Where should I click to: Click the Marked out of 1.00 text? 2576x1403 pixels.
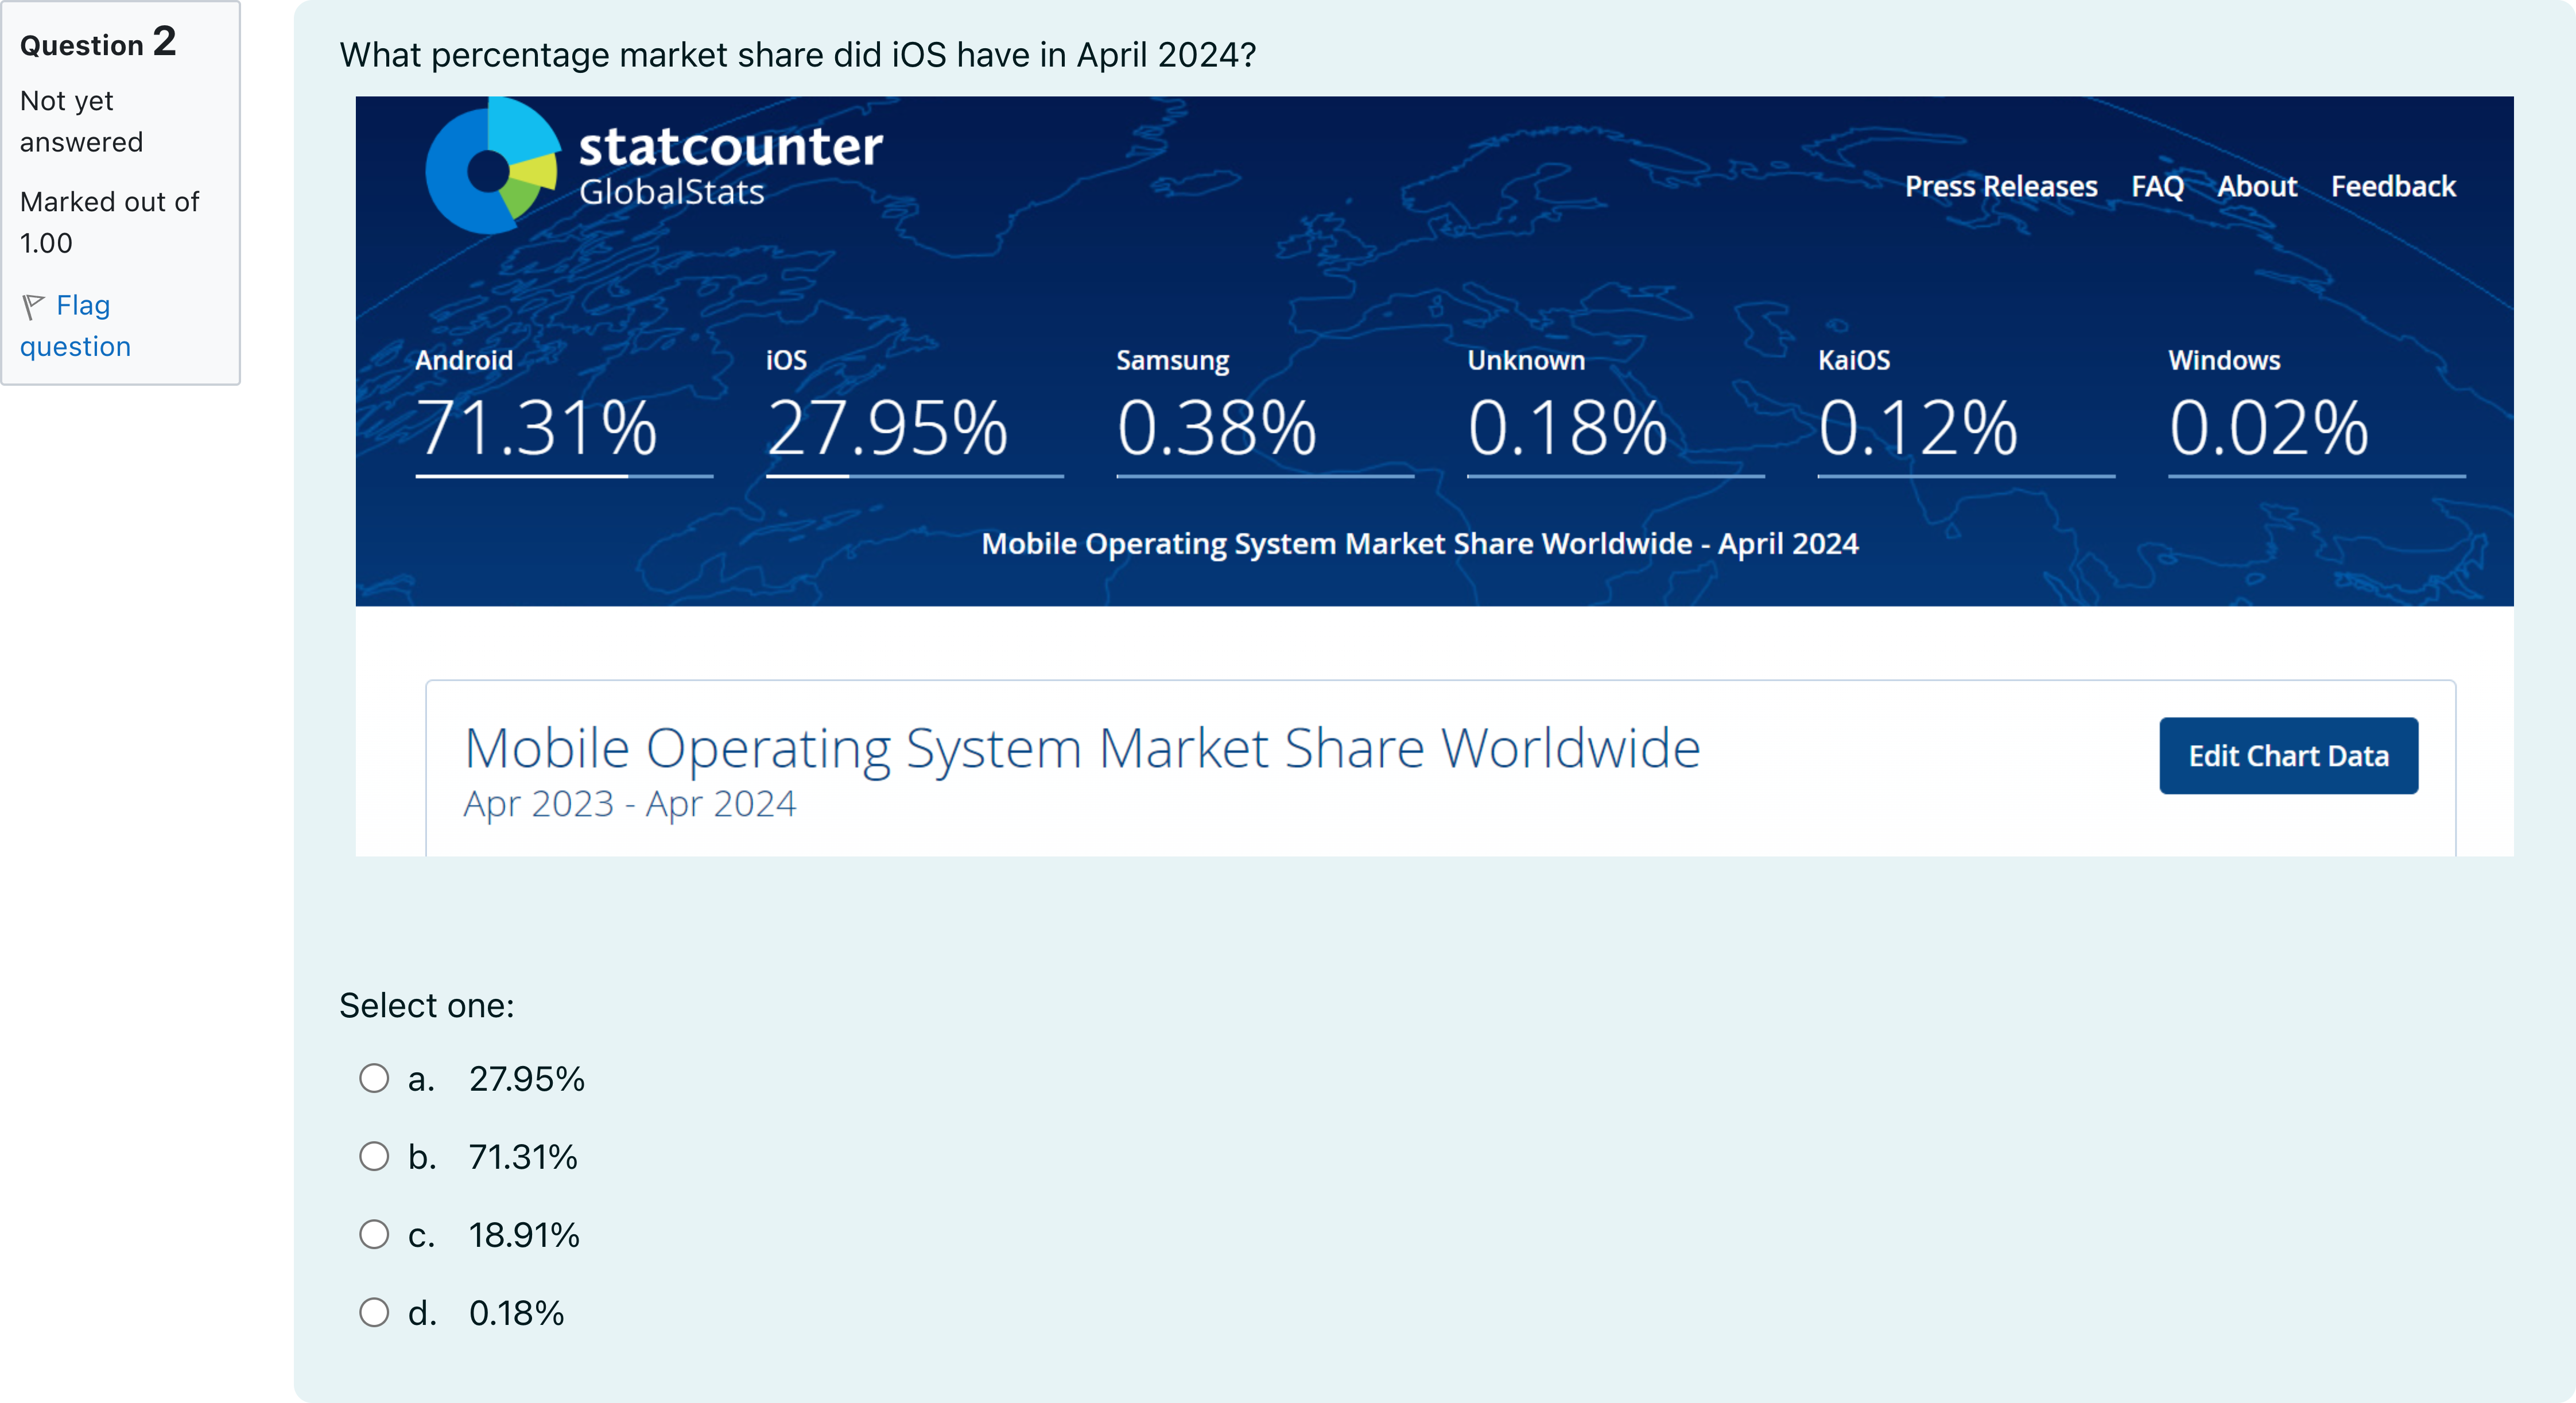click(109, 222)
